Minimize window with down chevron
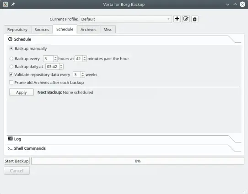The image size is (248, 194). tap(227, 5)
